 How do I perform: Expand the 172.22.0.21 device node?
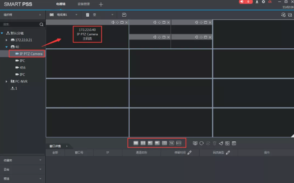point(7,40)
